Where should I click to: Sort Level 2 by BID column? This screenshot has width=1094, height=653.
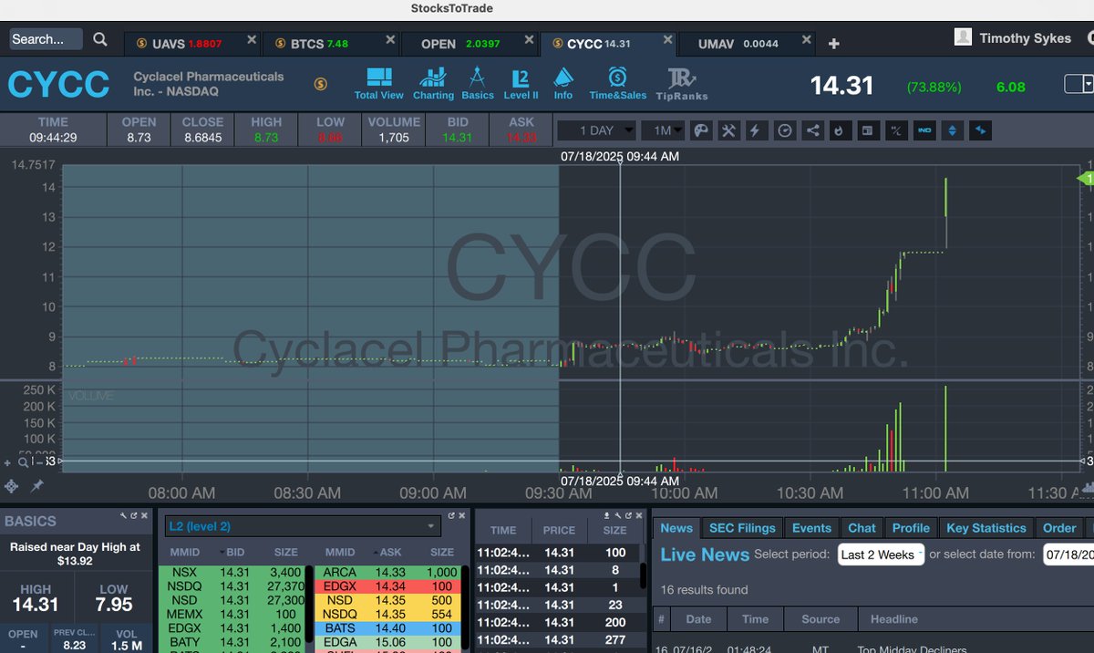pyautogui.click(x=235, y=552)
